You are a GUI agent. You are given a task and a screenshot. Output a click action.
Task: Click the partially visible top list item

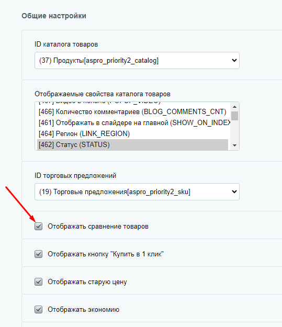click(x=133, y=104)
